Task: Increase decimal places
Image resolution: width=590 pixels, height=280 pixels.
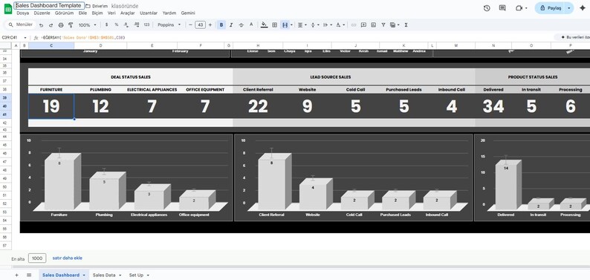Action: tap(136, 25)
